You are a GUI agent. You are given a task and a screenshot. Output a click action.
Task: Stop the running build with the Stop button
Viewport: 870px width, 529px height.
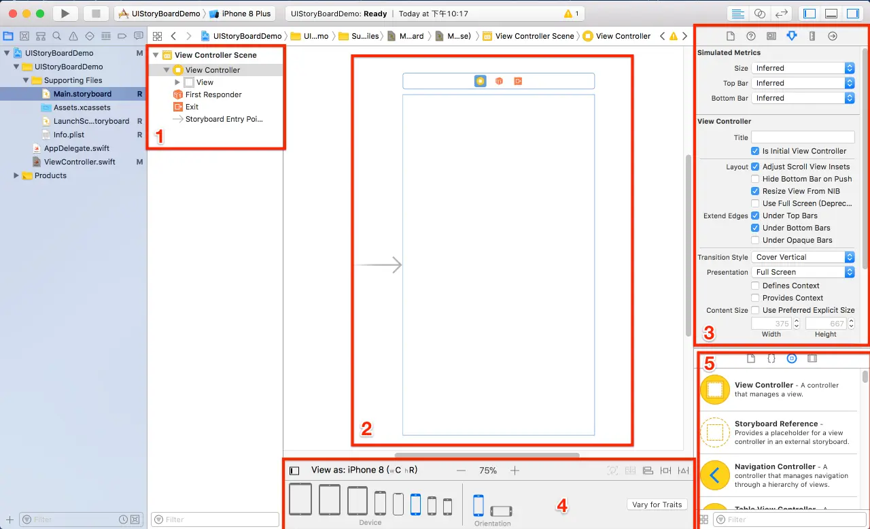[96, 14]
